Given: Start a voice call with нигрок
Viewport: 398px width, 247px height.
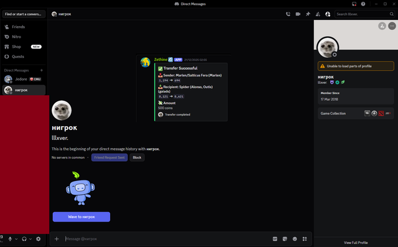Looking at the screenshot, I should 288,14.
